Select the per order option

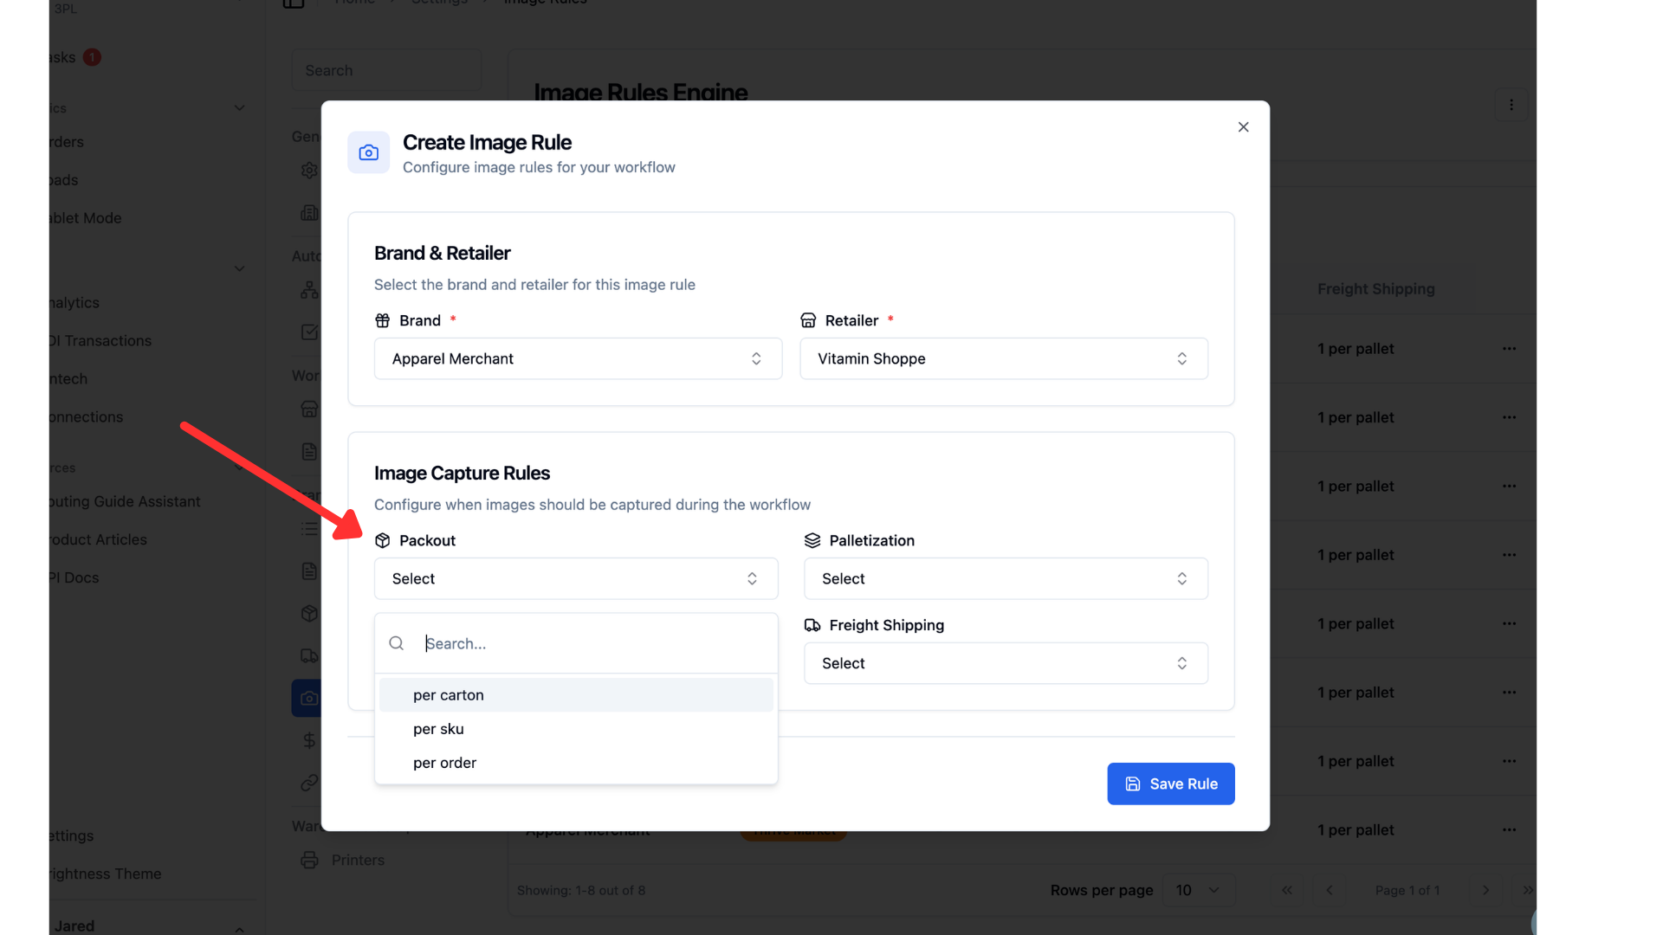click(576, 763)
